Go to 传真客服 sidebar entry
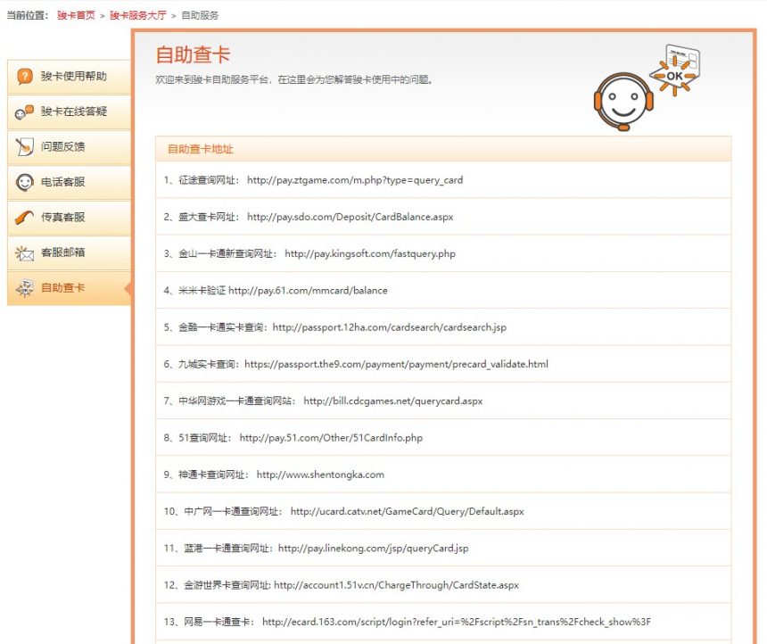This screenshot has width=767, height=644. (70, 218)
